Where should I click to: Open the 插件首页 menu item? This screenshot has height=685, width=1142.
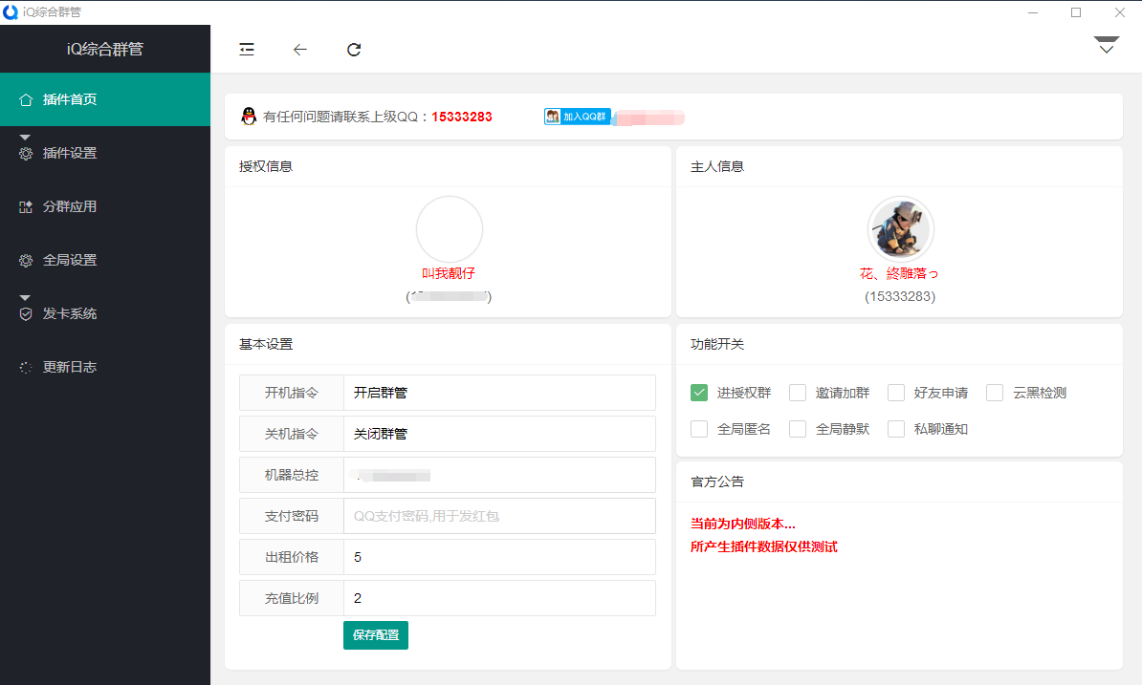pos(105,99)
